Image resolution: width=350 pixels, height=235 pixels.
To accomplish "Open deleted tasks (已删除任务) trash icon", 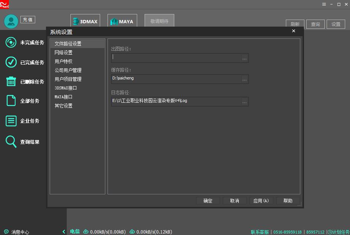I will point(11,82).
